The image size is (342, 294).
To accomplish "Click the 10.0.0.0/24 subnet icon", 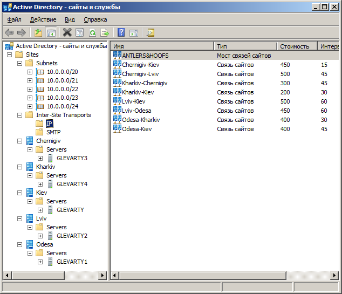I will [40, 106].
